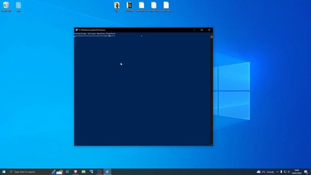Click the PowerShell icon in the title bar

(x=77, y=30)
